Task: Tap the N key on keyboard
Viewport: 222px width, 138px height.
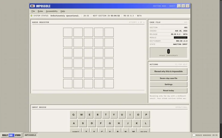Action: tap(126, 130)
